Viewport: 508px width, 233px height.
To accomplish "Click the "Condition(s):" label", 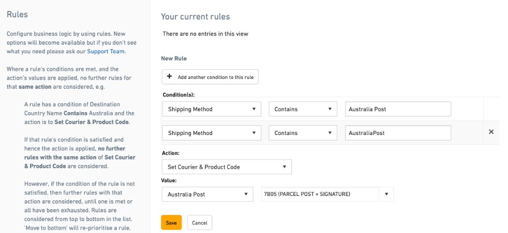I will click(x=179, y=95).
